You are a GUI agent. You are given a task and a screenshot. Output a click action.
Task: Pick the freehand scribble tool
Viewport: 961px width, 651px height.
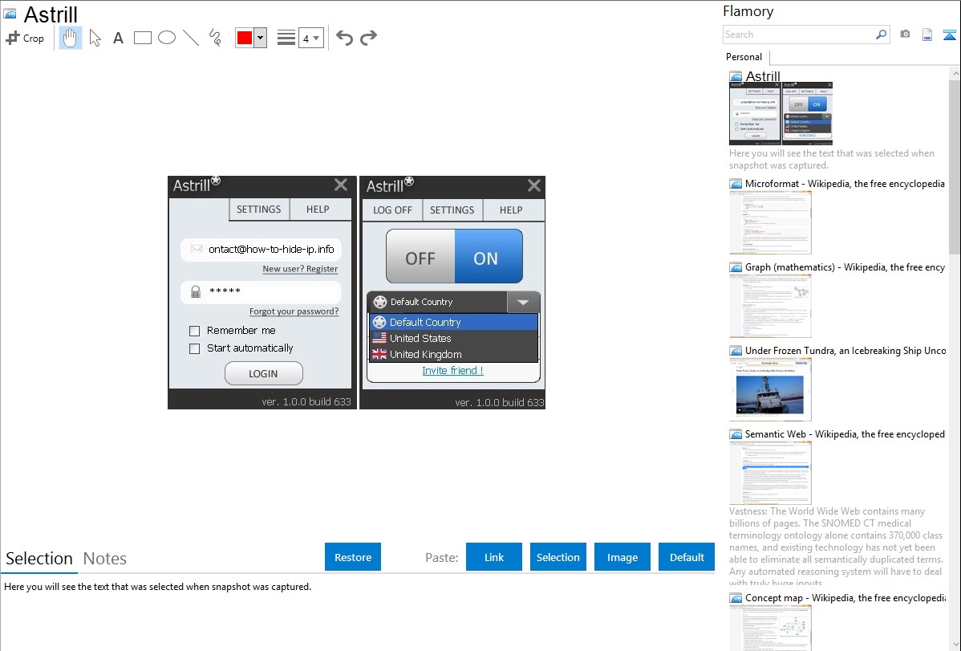click(x=215, y=38)
